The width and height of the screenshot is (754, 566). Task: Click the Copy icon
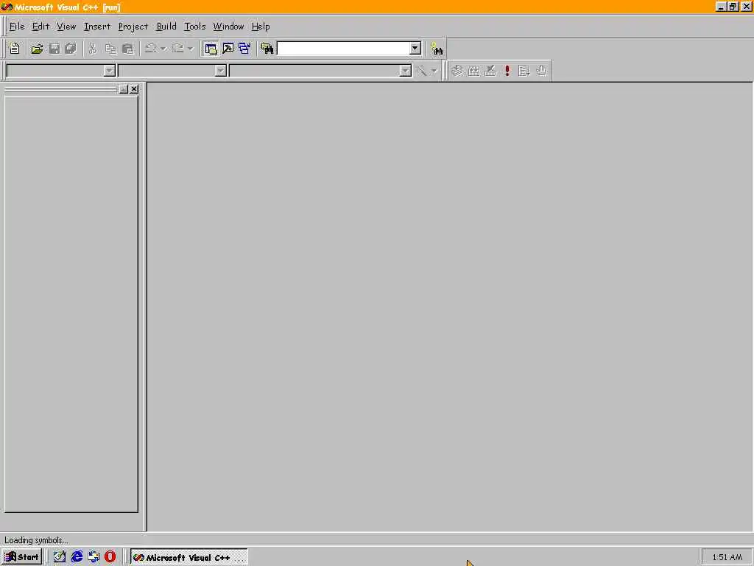pyautogui.click(x=110, y=49)
